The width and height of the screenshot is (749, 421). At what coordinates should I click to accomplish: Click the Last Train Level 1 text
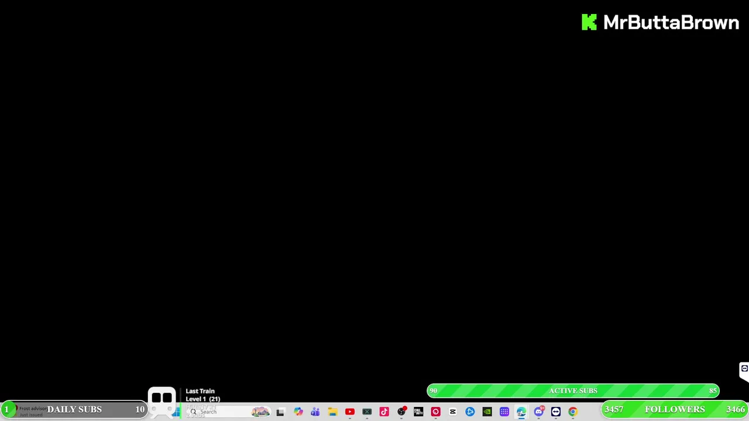[202, 395]
